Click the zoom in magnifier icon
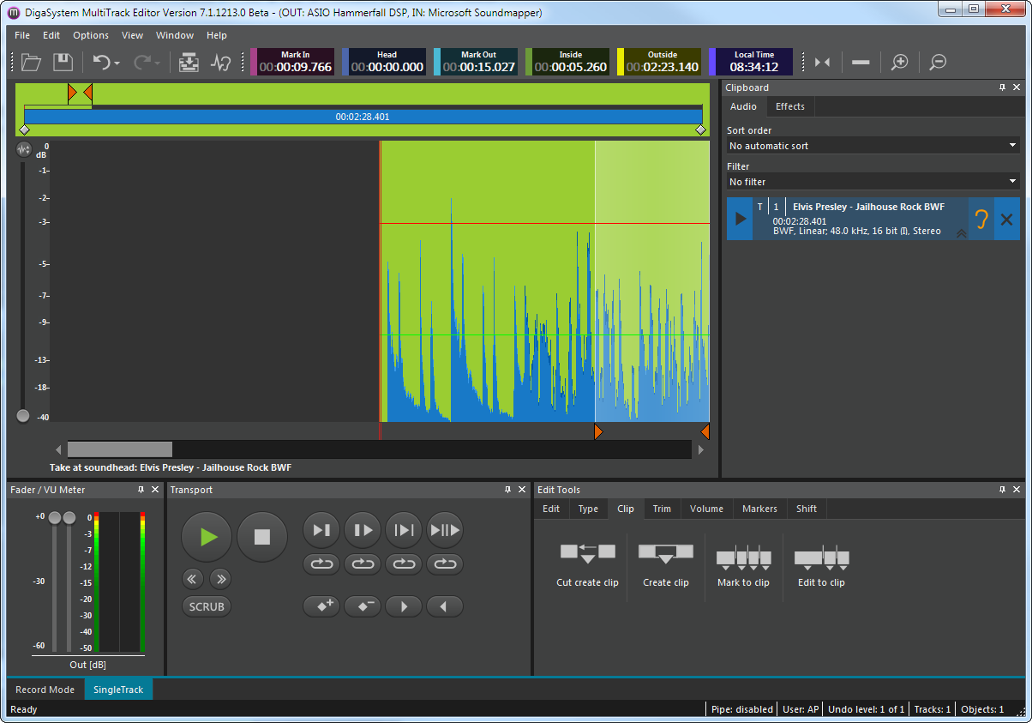Image resolution: width=1032 pixels, height=723 pixels. tap(899, 62)
